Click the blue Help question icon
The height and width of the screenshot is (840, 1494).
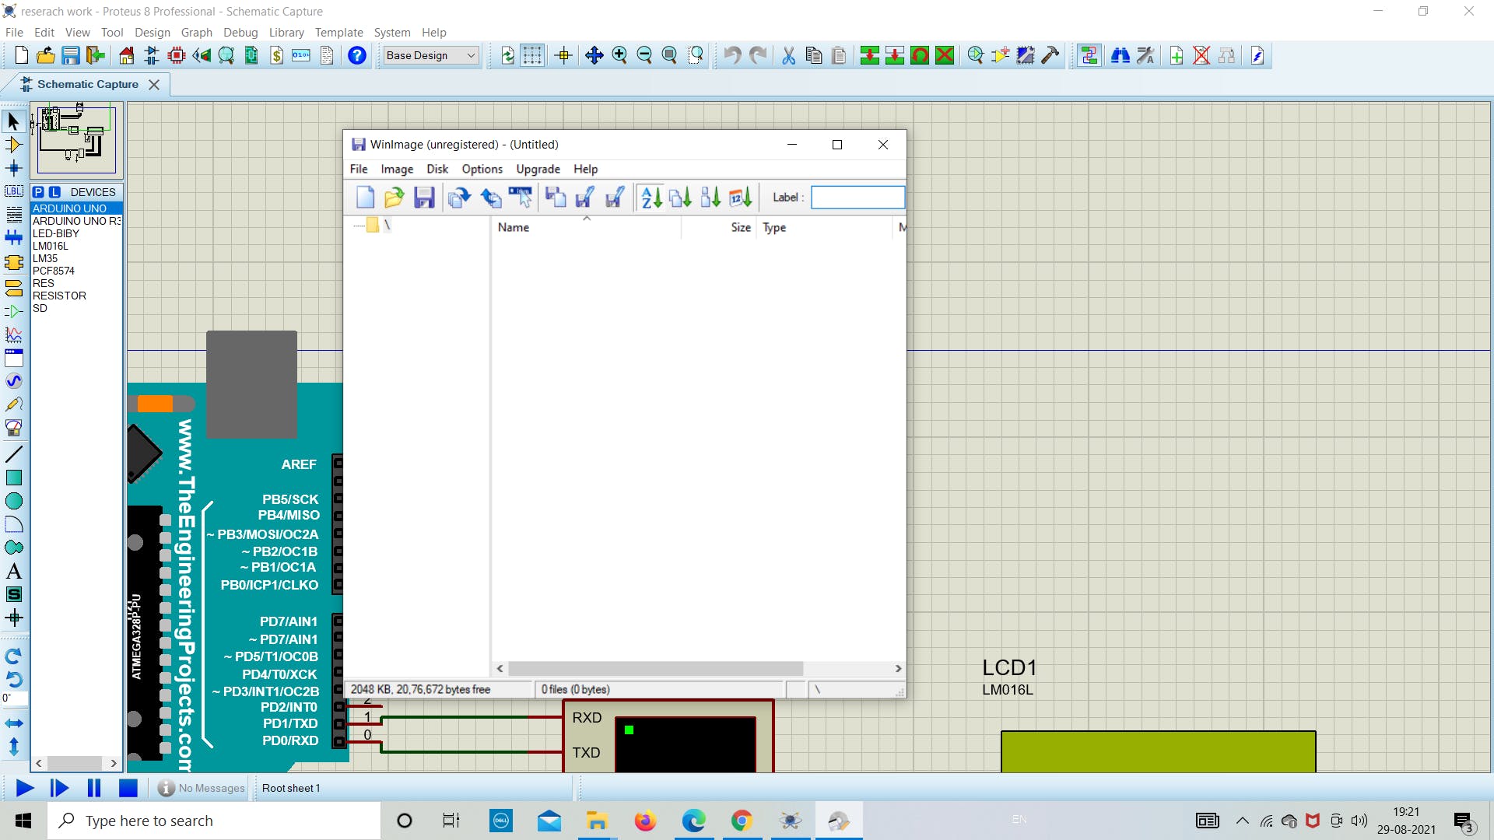357,55
